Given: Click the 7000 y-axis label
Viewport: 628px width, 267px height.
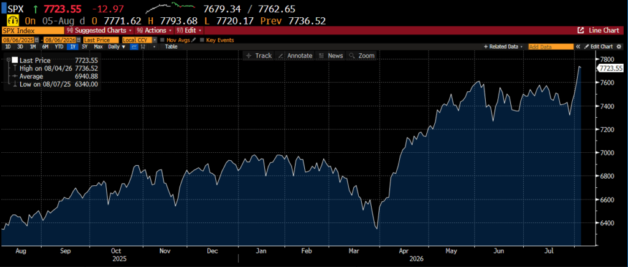Looking at the screenshot, I should pos(607,153).
